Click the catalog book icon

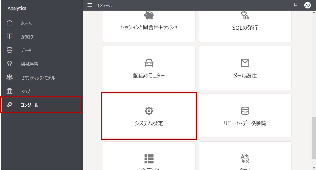click(10, 36)
